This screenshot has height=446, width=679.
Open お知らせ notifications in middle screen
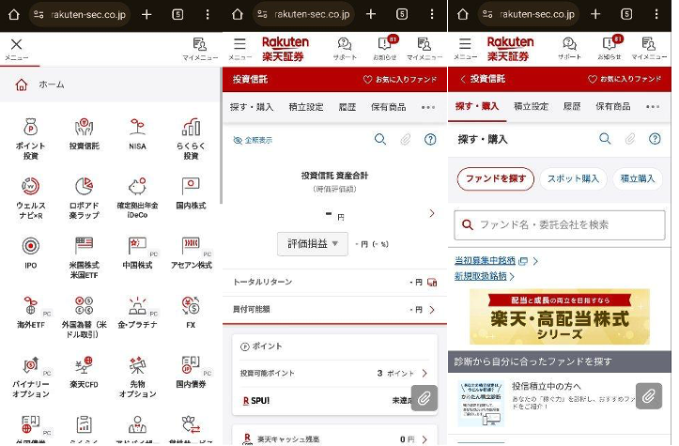385,49
